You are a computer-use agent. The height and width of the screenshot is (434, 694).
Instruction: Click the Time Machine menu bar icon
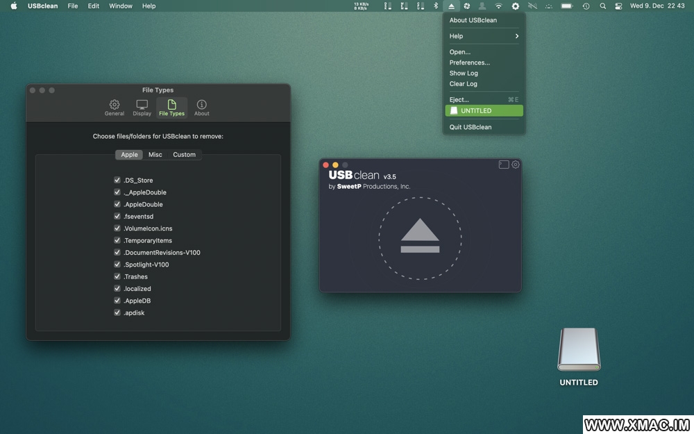point(586,6)
